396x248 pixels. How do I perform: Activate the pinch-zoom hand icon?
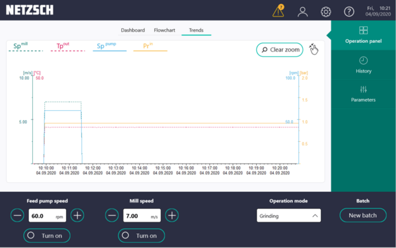313,49
